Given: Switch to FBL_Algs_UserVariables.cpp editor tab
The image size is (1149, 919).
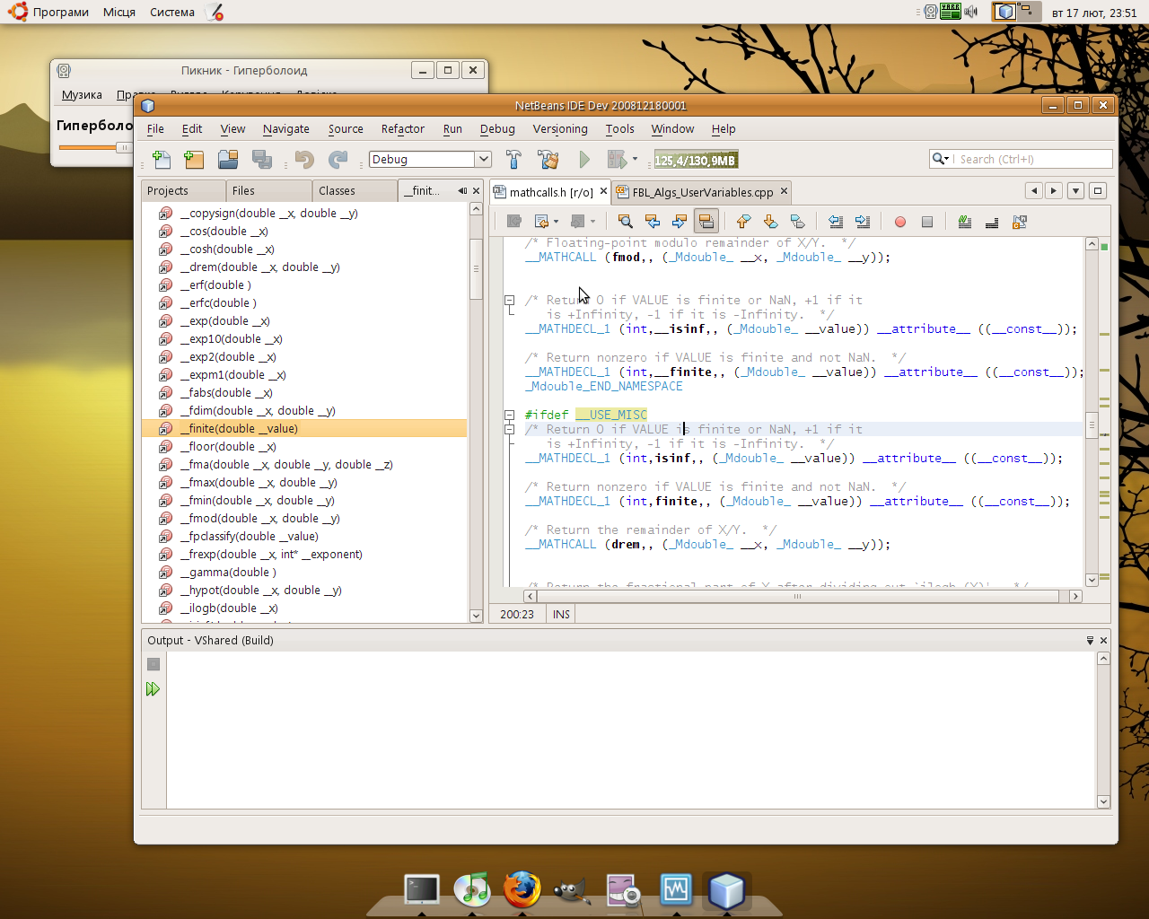Looking at the screenshot, I should point(702,192).
